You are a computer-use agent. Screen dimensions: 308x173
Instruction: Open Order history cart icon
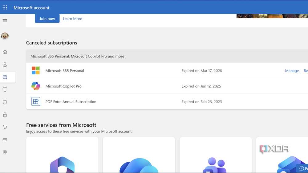coord(5,127)
